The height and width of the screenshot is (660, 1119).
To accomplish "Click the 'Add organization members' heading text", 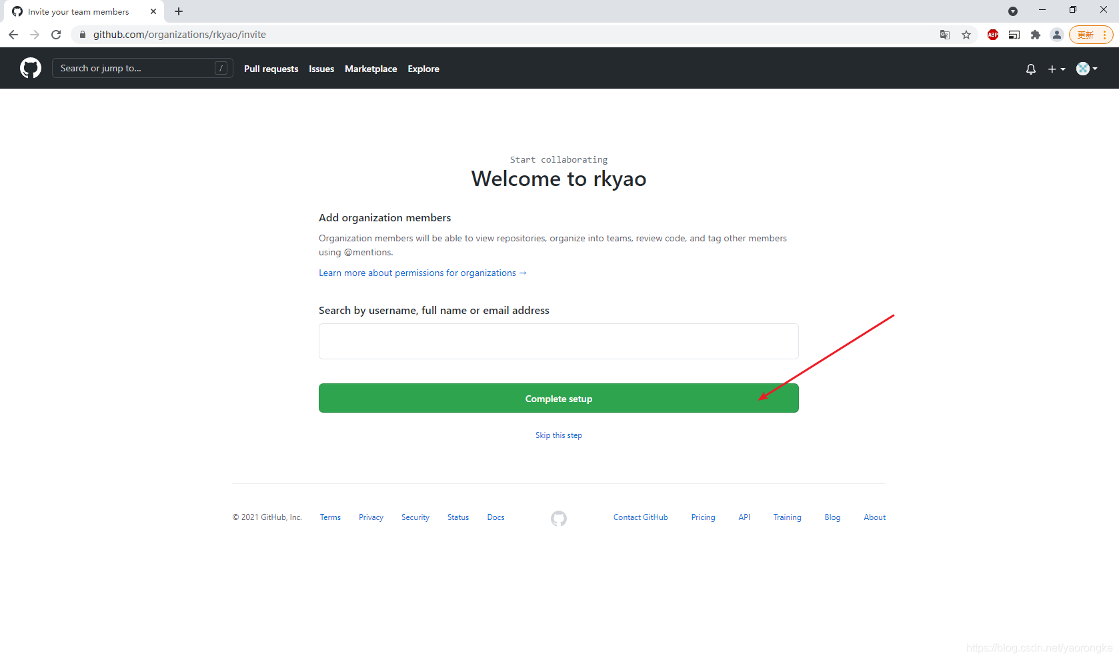I will [x=385, y=217].
